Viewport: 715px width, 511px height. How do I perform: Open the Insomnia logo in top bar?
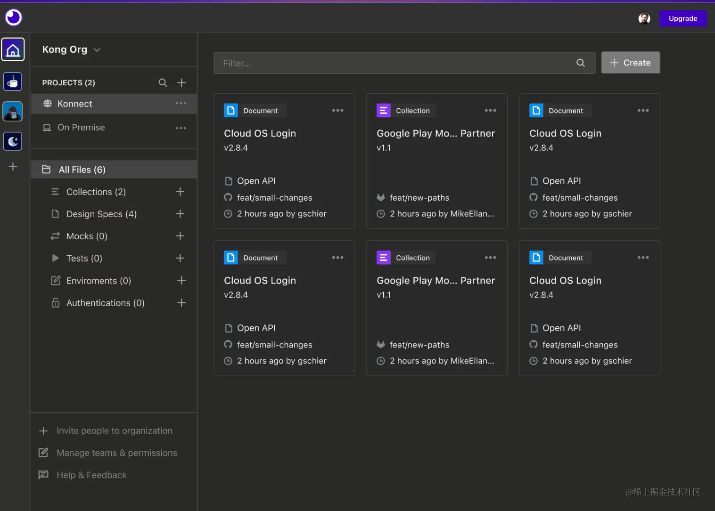click(x=13, y=17)
